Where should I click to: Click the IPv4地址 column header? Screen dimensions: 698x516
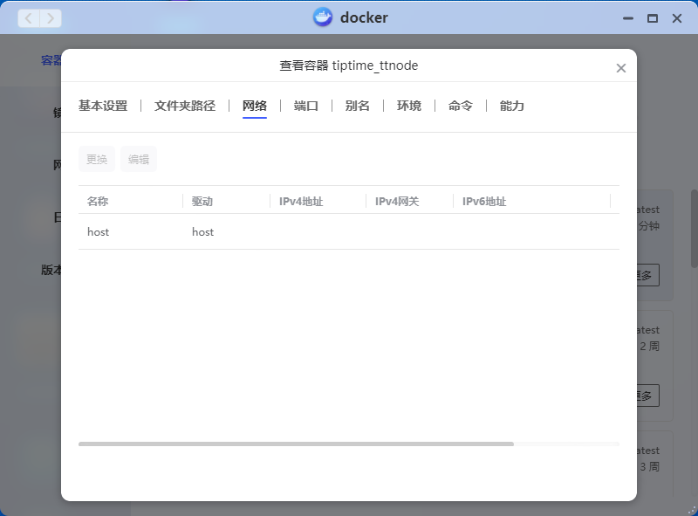pos(301,202)
